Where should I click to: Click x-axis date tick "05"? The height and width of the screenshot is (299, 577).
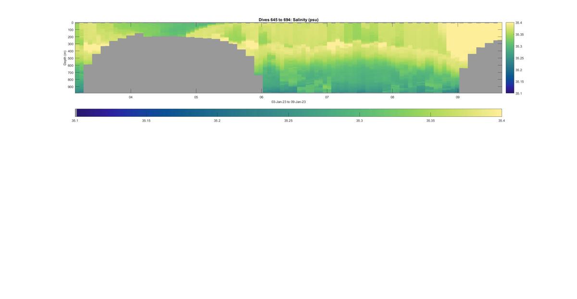pyautogui.click(x=196, y=97)
